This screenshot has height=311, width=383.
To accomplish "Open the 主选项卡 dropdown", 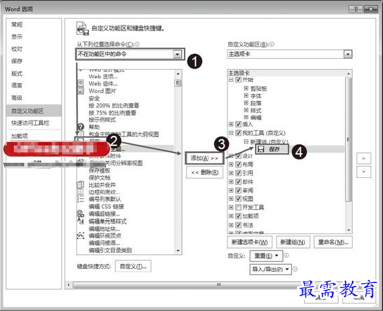I will click(x=348, y=54).
